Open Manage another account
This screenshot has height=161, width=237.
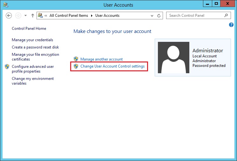point(101,59)
